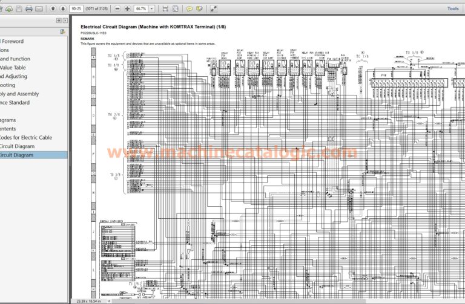Click the email envelope icon
Image resolution: width=465 pixels, height=304 pixels.
coord(39,9)
